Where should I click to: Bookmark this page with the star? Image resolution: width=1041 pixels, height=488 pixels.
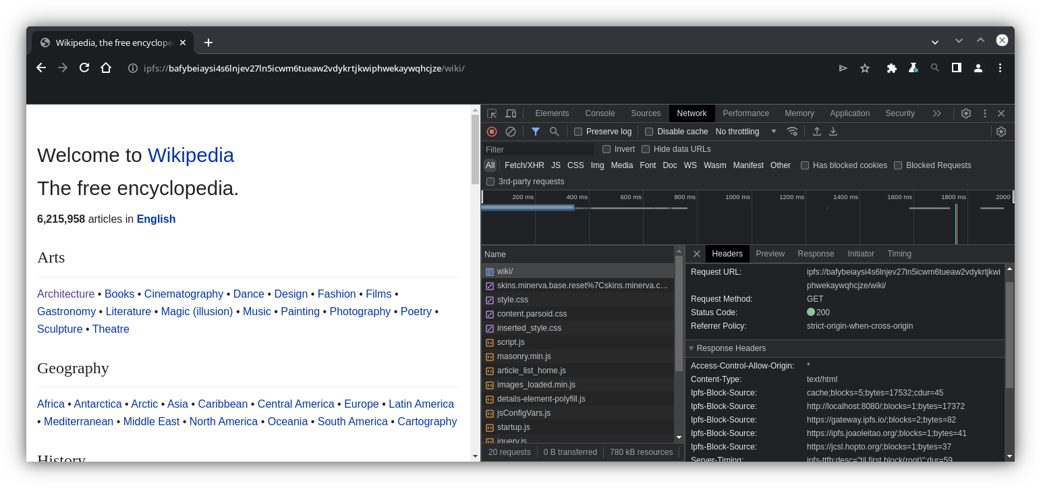coord(865,68)
